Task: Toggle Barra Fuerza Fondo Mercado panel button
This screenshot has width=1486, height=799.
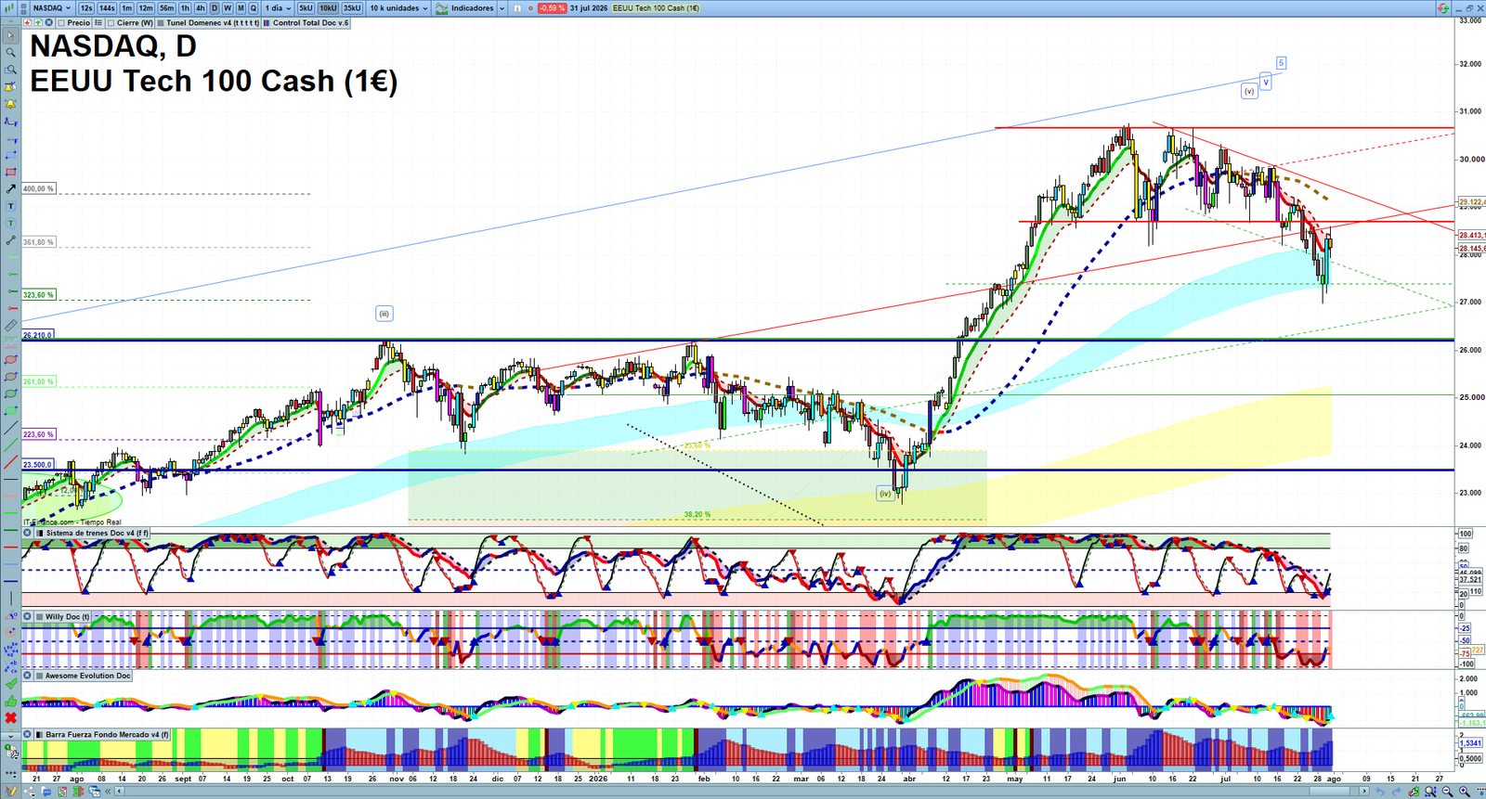Action: (39, 735)
